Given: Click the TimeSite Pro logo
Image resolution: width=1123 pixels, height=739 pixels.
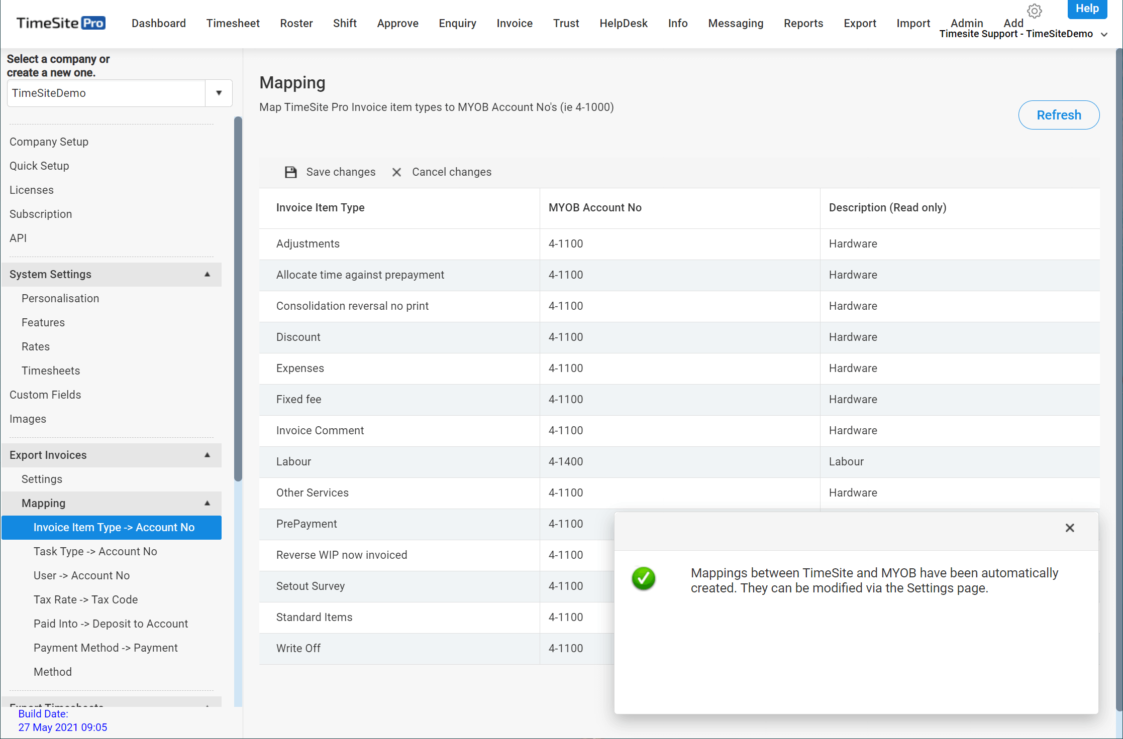Looking at the screenshot, I should 61,23.
